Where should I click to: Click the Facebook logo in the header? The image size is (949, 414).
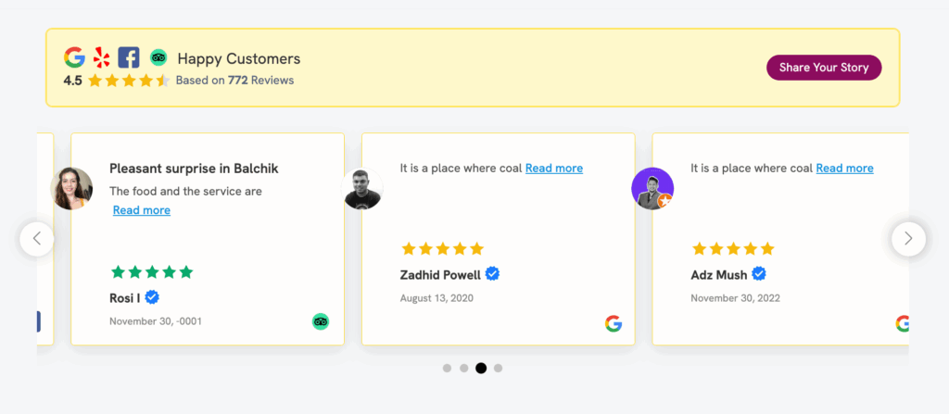pos(129,57)
